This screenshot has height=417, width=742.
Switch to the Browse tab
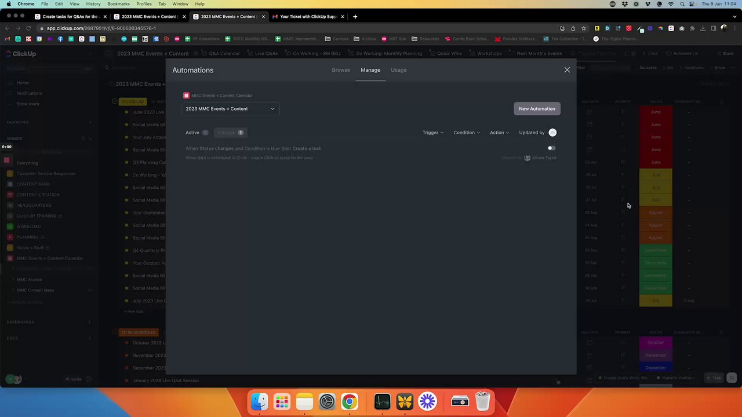coord(341,70)
